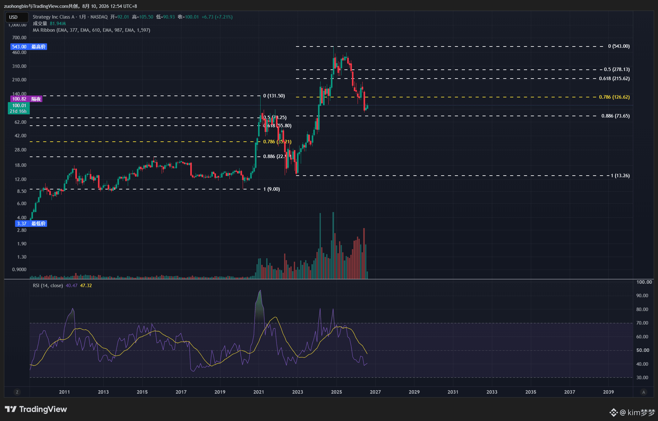Select the Fib label 0.5 (278.13)
The image size is (658, 421).
point(617,69)
